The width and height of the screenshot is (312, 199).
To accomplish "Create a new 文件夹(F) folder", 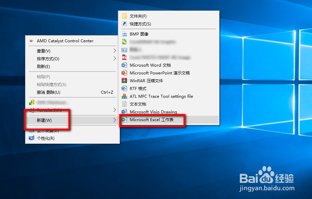I will (x=169, y=16).
